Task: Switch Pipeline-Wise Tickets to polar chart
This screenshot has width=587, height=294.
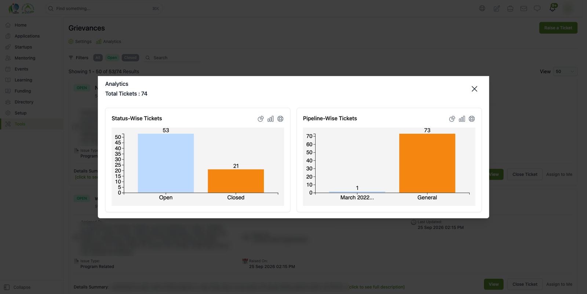Action: click(472, 119)
